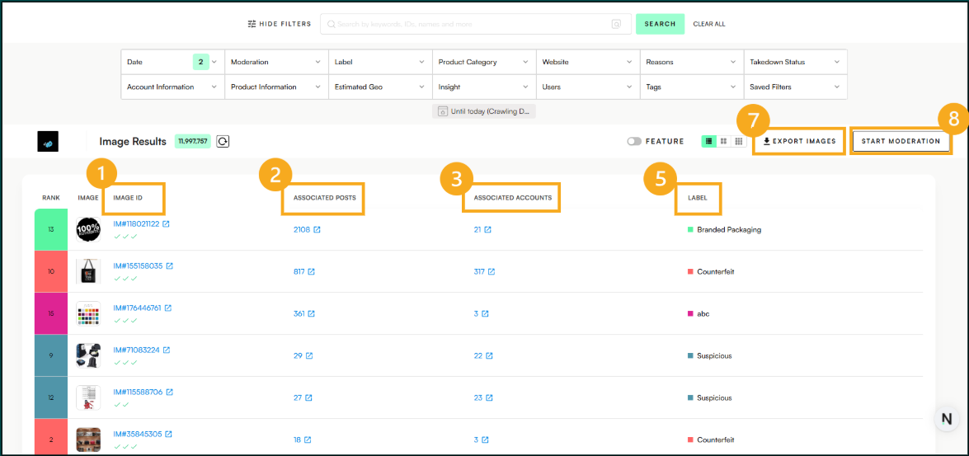The height and width of the screenshot is (456, 969).
Task: Open external link icon for IM#115588706
Action: click(169, 392)
